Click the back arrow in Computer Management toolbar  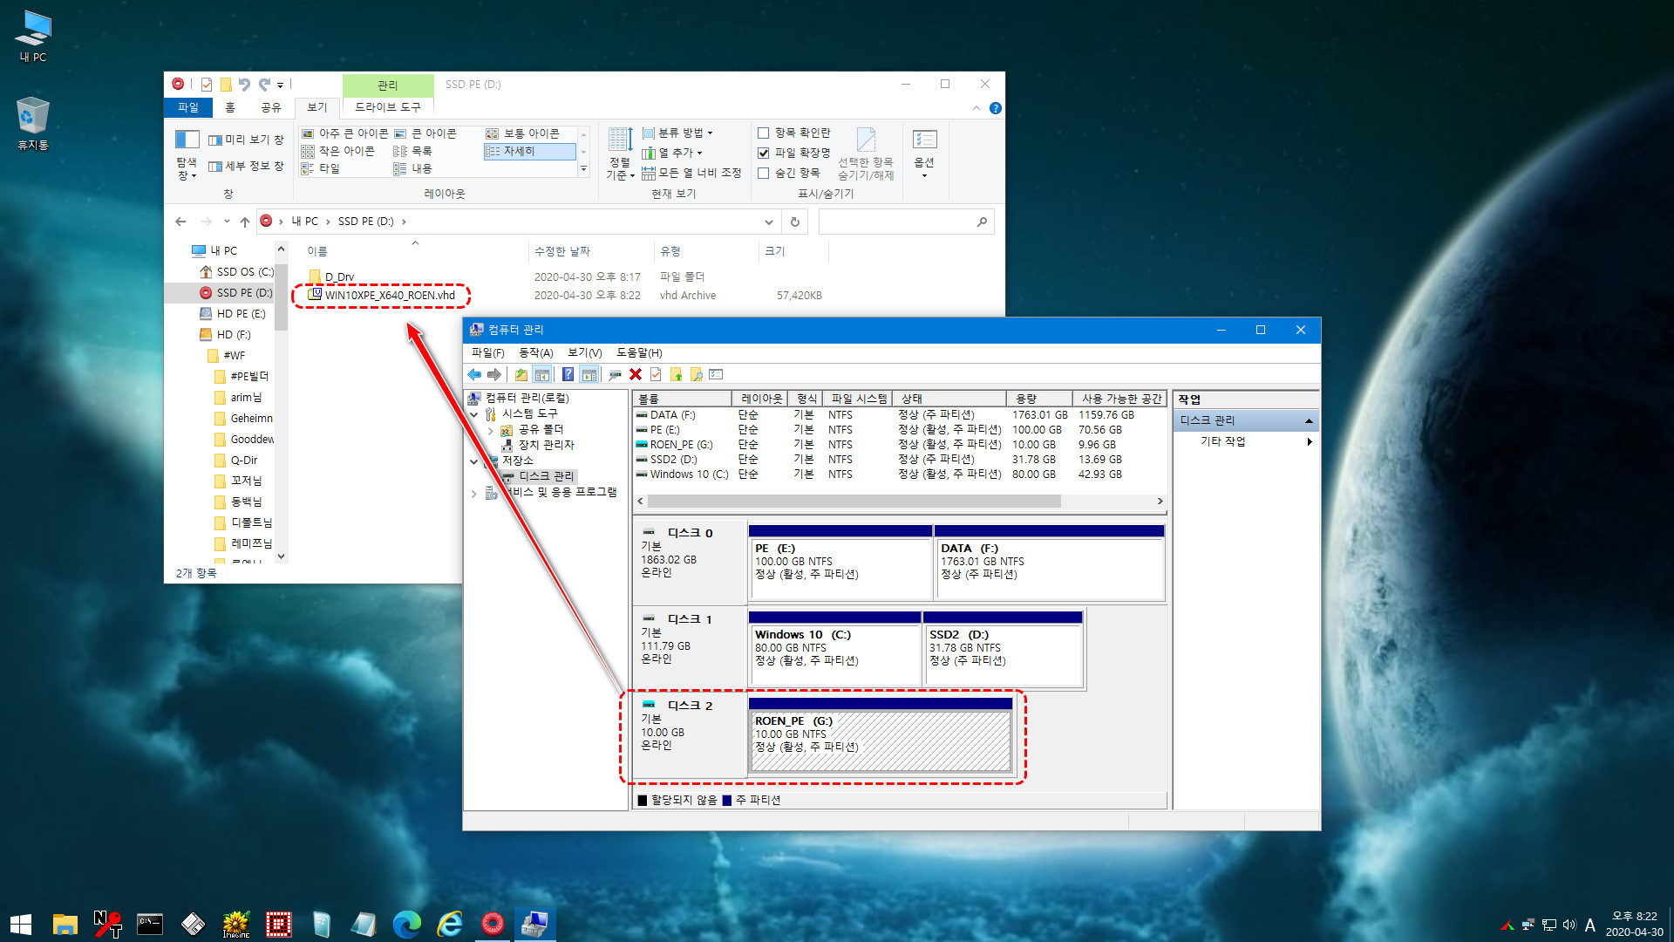474,375
